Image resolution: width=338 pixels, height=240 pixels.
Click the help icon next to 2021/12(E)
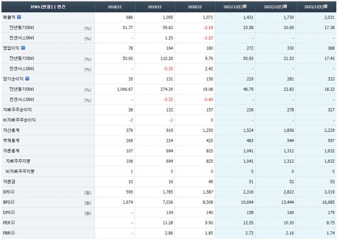pyautogui.click(x=245, y=7)
